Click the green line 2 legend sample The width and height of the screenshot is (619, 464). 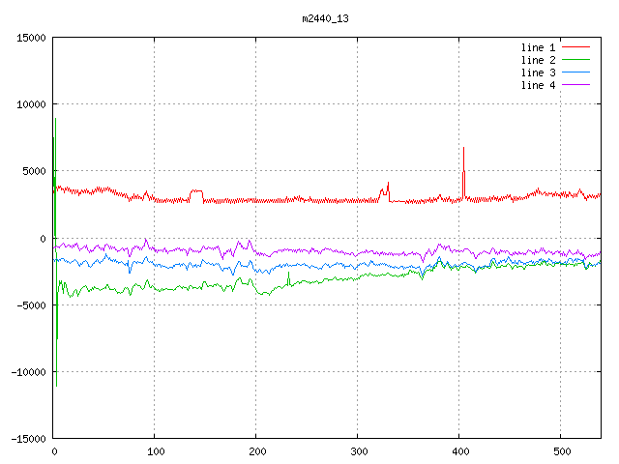pos(576,60)
